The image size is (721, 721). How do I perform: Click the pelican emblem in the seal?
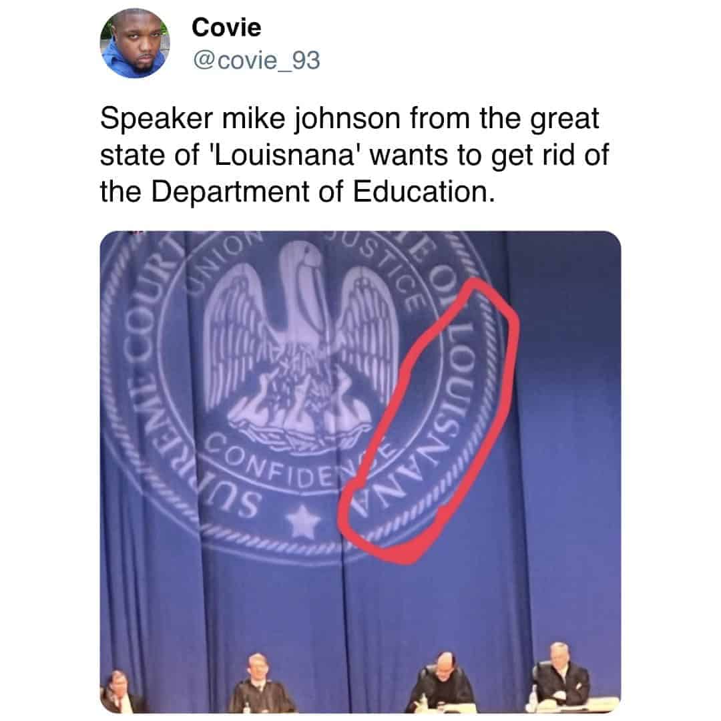click(302, 348)
